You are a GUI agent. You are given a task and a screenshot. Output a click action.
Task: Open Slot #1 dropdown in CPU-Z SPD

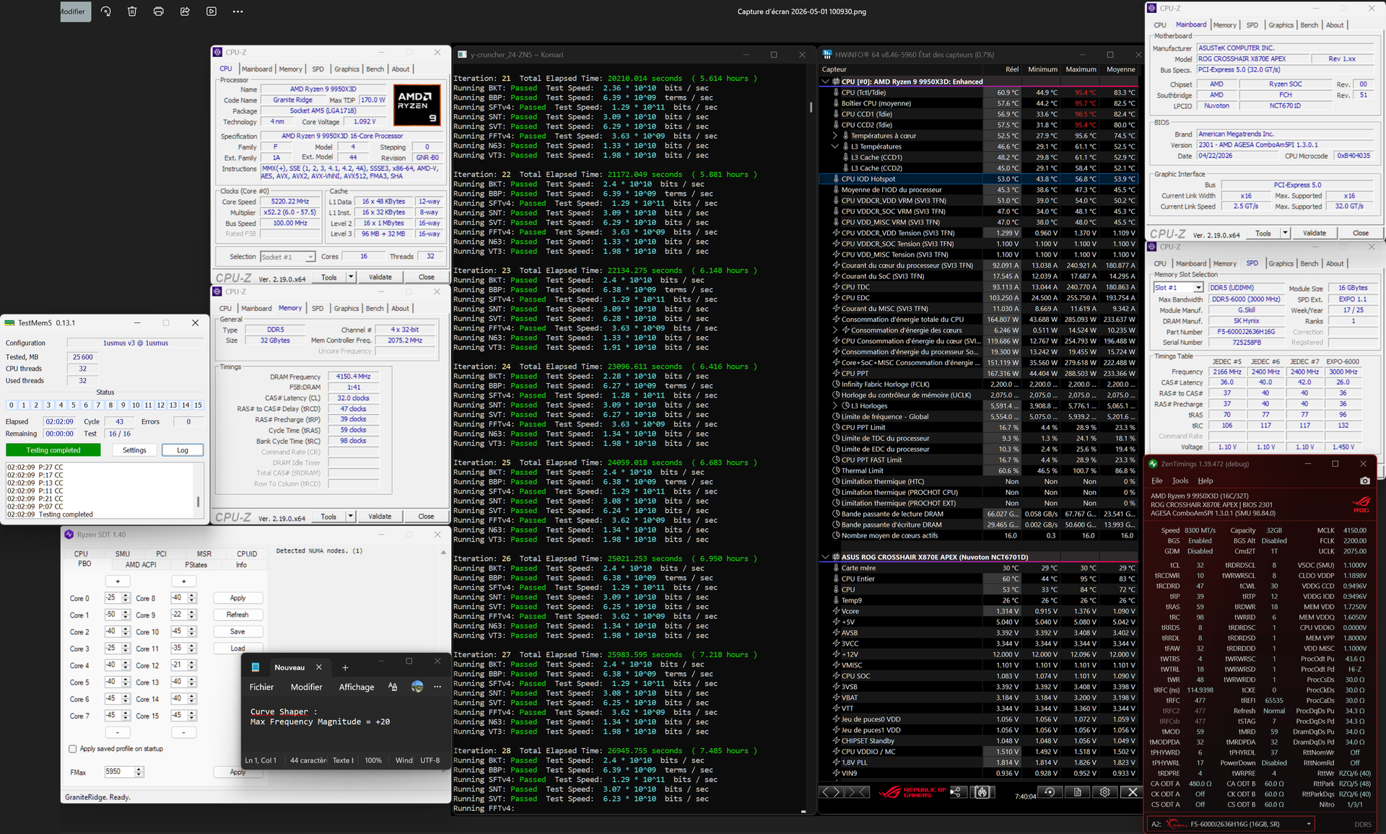[1198, 288]
